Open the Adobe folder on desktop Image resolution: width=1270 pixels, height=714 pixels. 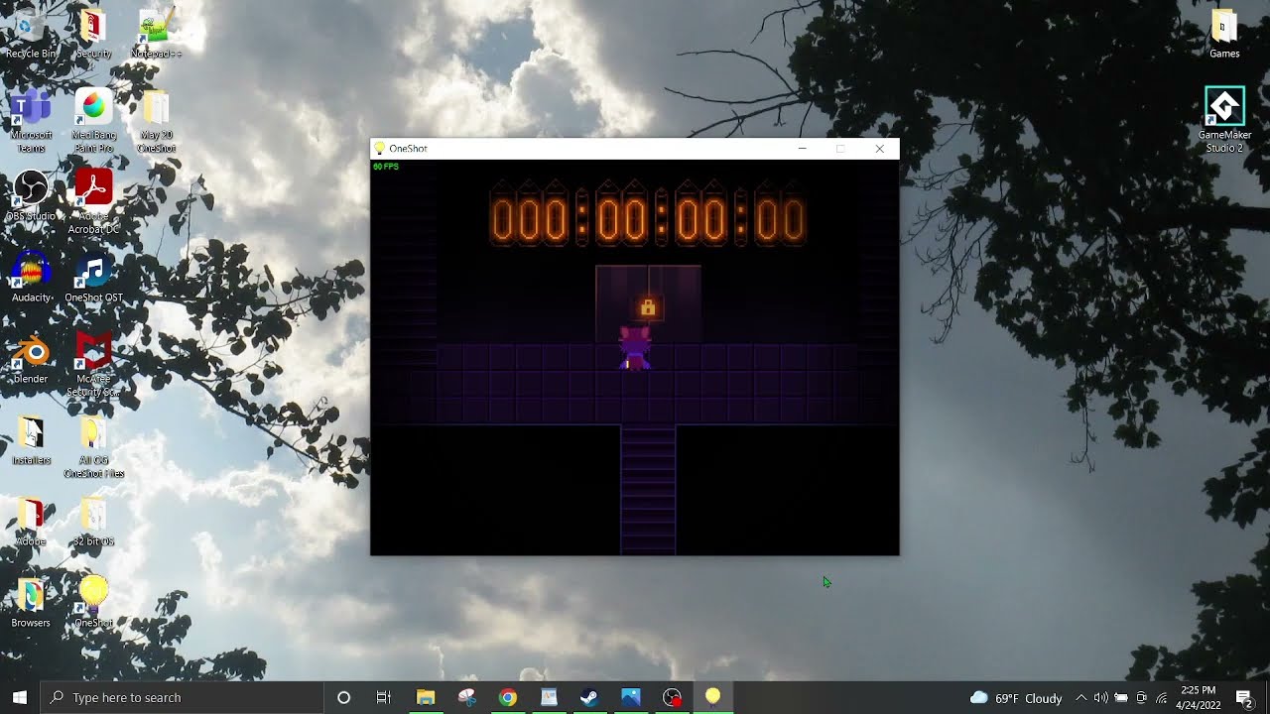(x=31, y=521)
